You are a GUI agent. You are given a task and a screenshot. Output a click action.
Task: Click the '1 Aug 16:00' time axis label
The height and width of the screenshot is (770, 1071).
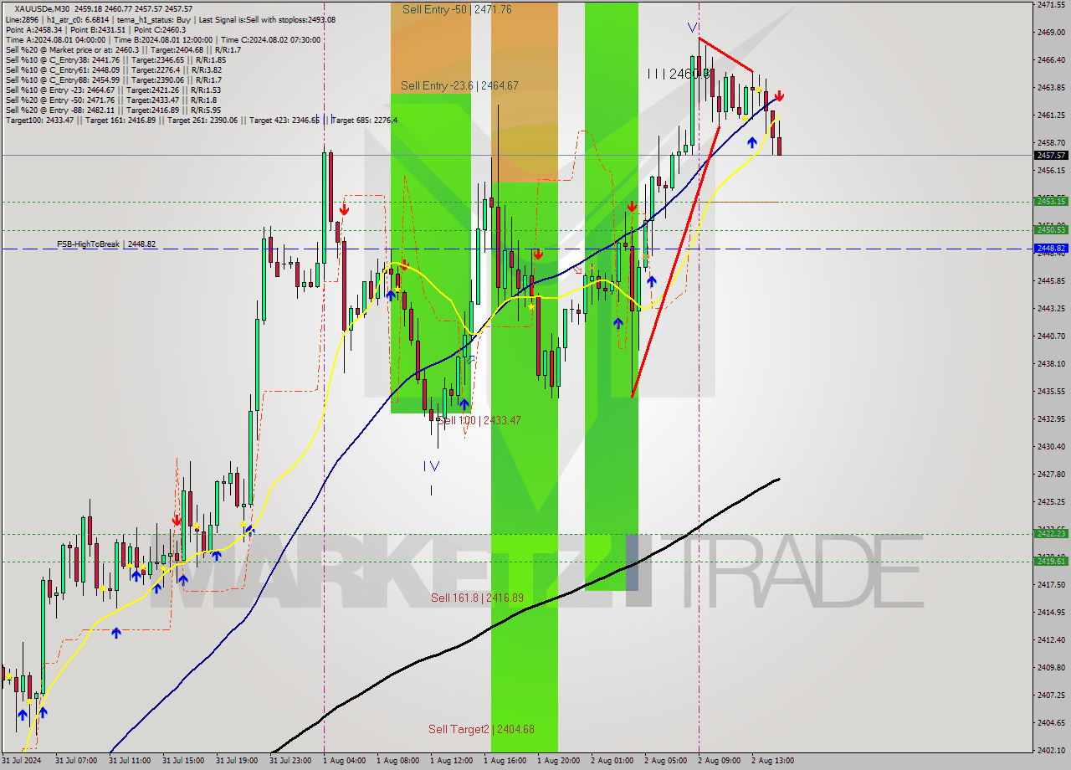(505, 761)
